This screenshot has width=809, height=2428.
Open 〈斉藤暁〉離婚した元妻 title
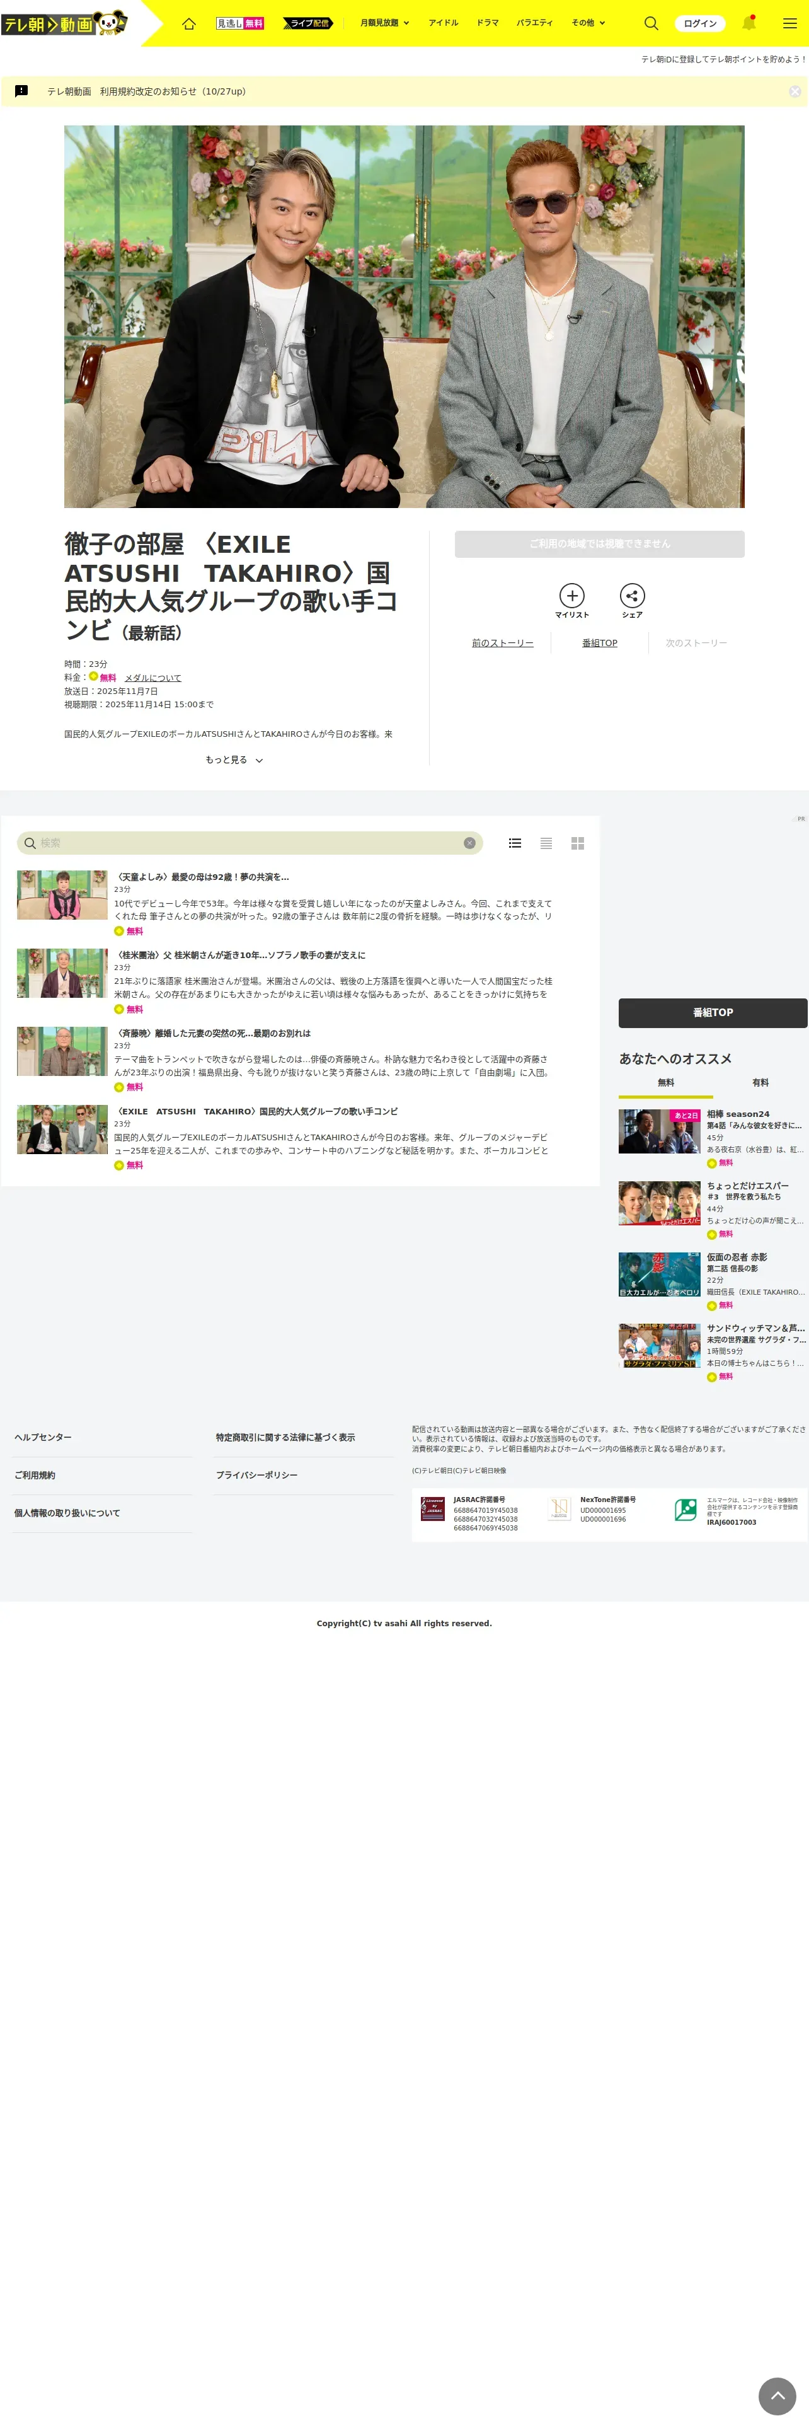click(212, 1033)
